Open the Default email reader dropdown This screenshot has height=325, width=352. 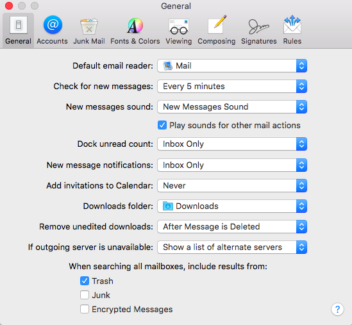coord(232,66)
